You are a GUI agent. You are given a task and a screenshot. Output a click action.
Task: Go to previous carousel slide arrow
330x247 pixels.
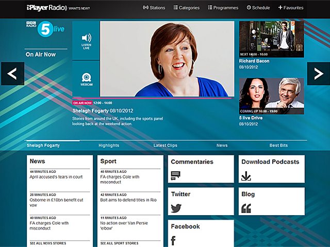coord(12,74)
